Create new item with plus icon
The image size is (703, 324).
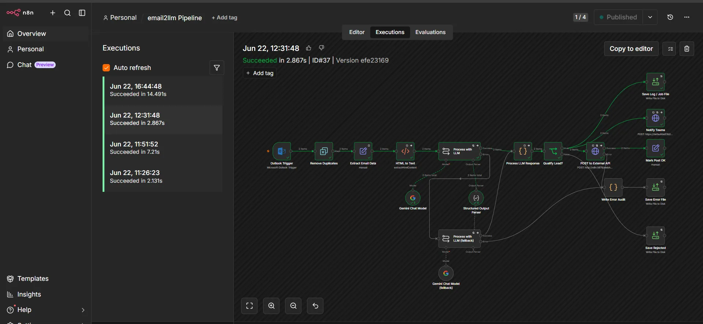53,13
